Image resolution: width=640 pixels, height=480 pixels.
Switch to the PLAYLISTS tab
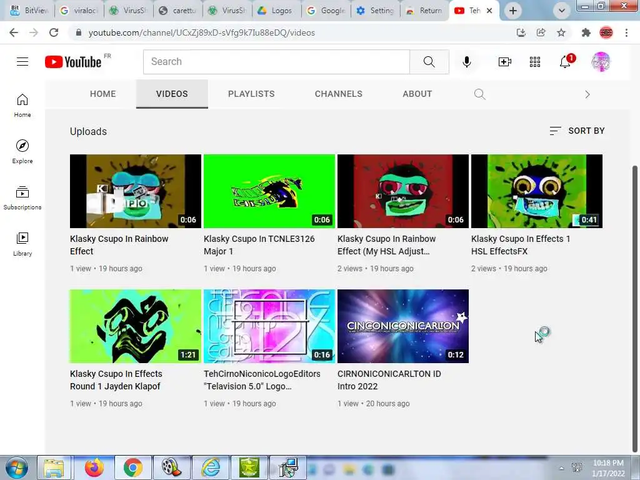(x=251, y=94)
